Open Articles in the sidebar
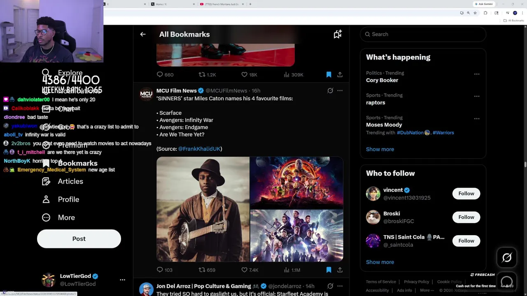Image resolution: width=527 pixels, height=296 pixels. click(x=63, y=181)
